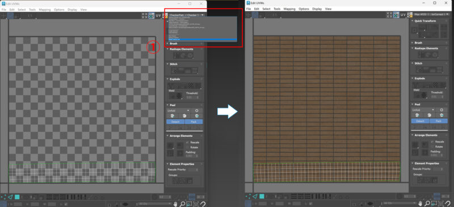Select Polygon mode in left Edit UVWs
Viewport: 454px width, 207px height.
(17, 197)
